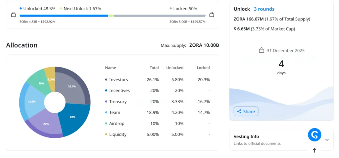Screen dimensions: 339x158
Task: Click the Incentives legend dot
Action: click(x=106, y=90)
